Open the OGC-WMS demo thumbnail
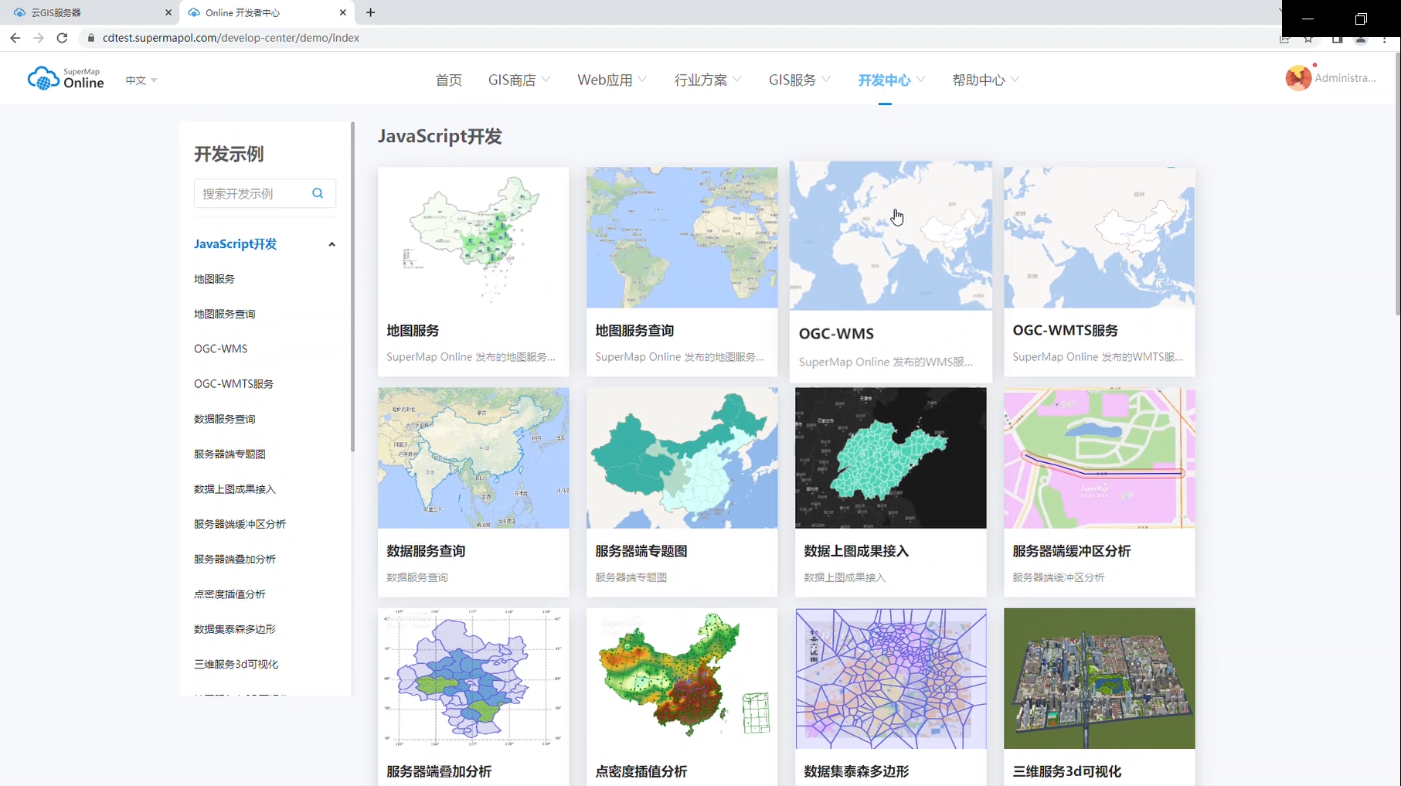The width and height of the screenshot is (1401, 786). [890, 236]
